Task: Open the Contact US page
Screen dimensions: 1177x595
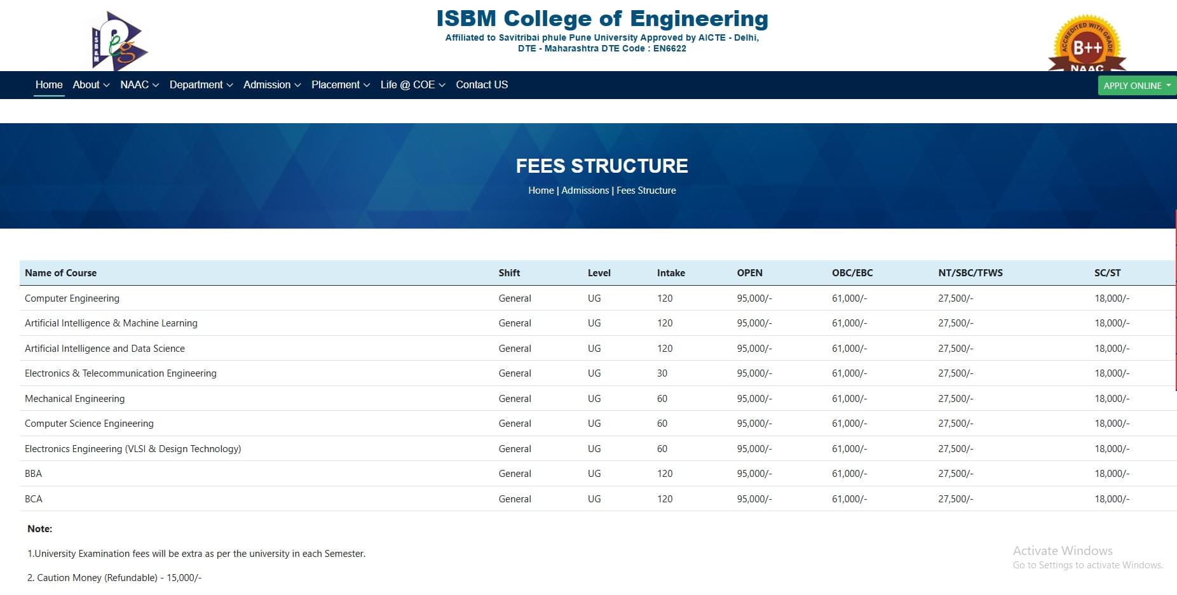Action: tap(482, 85)
